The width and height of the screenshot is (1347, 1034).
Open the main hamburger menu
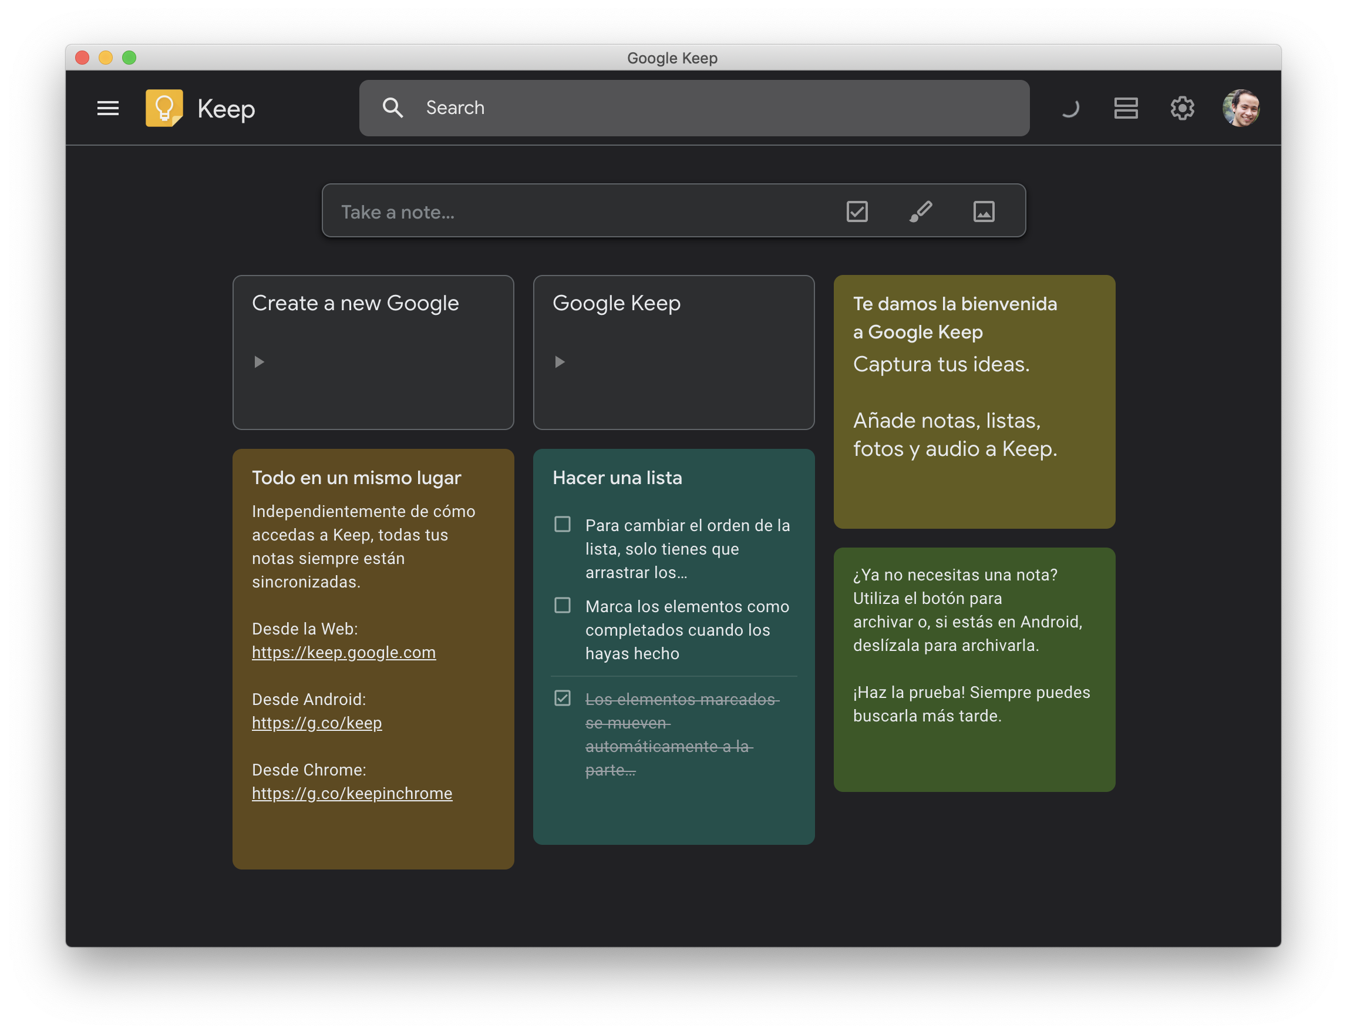107,108
